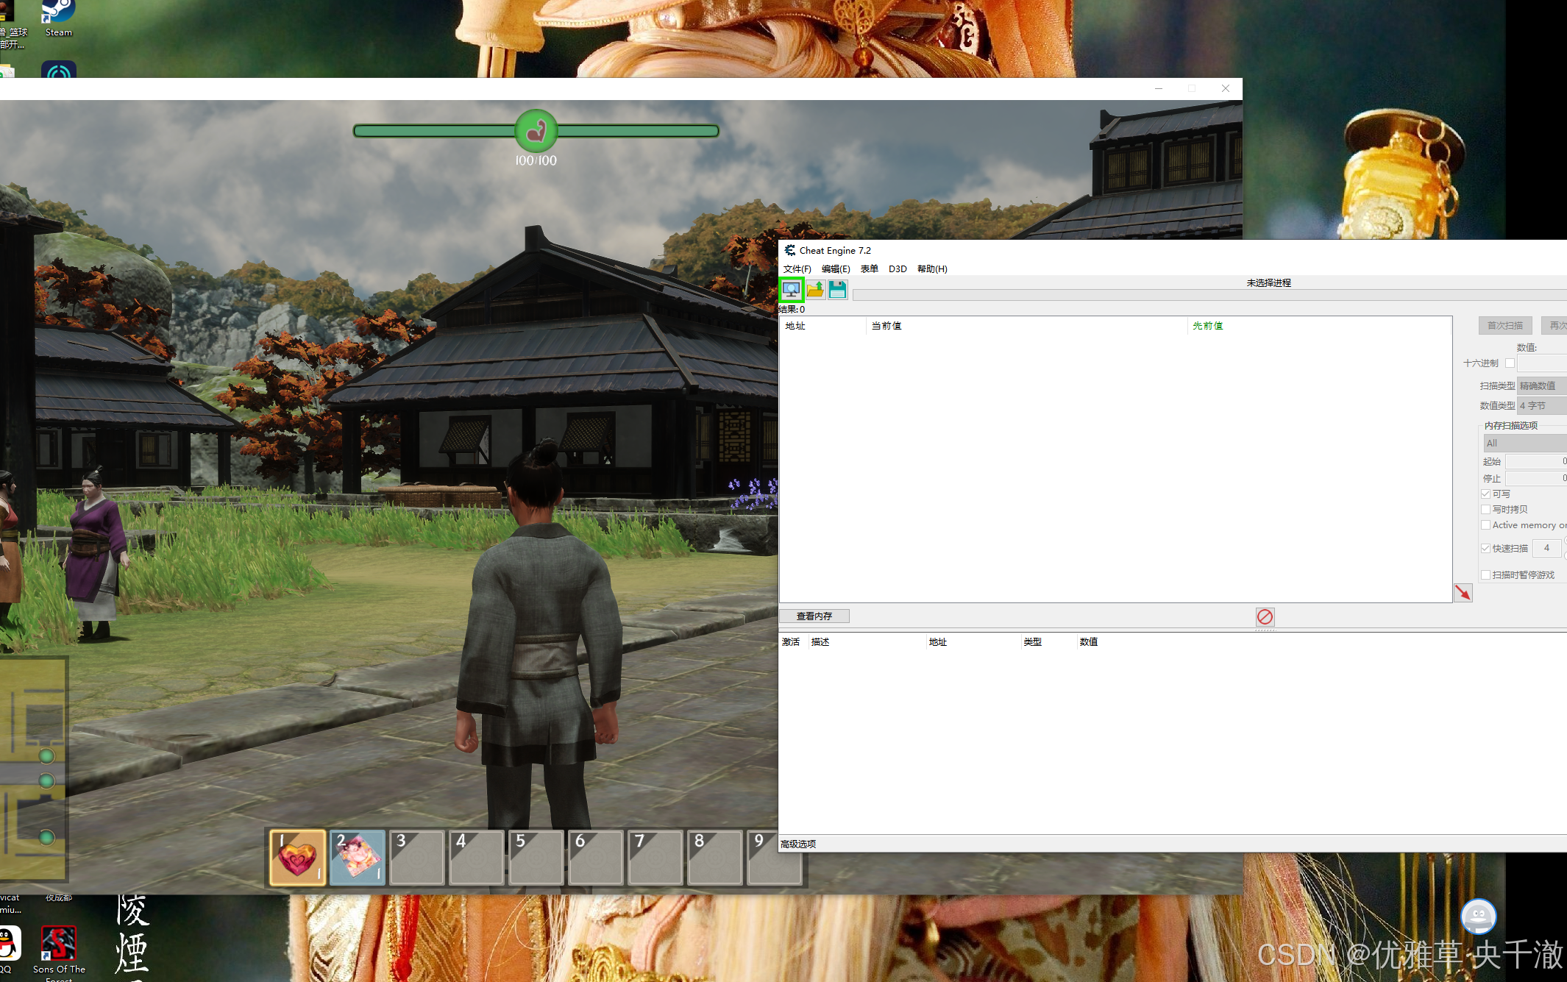Click the red arrow add-address icon
1567x982 pixels.
tap(1463, 593)
